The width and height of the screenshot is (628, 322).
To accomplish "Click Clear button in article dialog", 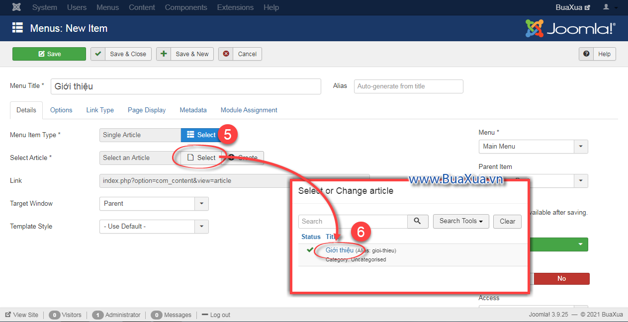I will pyautogui.click(x=507, y=221).
